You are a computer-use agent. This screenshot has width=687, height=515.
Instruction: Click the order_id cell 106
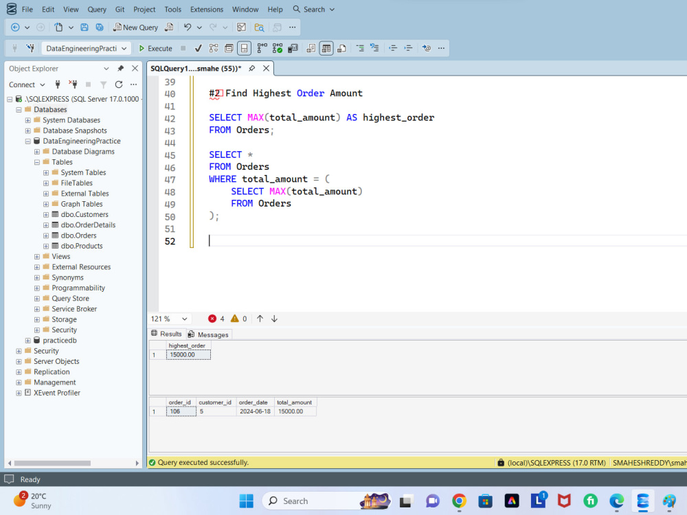point(181,411)
